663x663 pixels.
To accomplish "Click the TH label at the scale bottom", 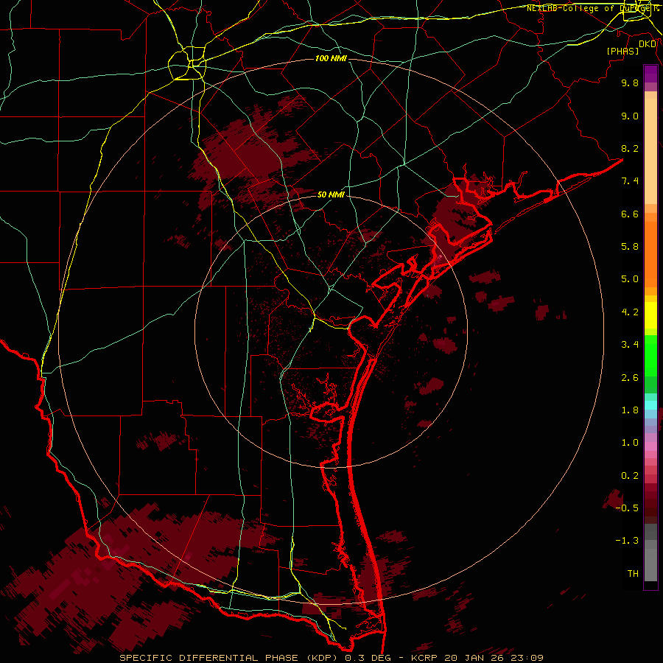I will tap(633, 574).
